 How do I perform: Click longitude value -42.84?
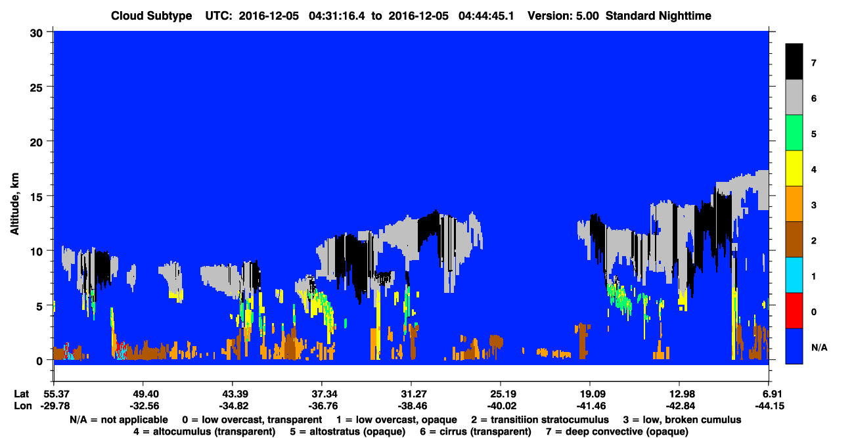click(679, 406)
